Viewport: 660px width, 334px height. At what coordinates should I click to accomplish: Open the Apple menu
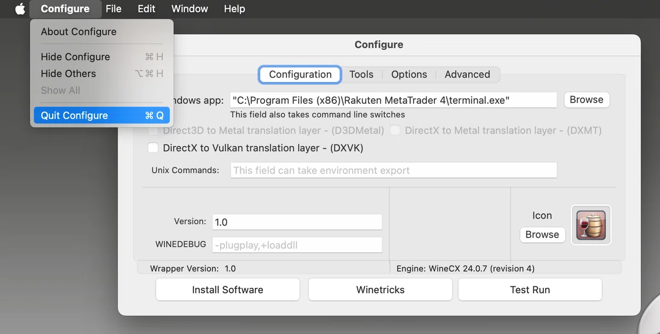[x=20, y=9]
